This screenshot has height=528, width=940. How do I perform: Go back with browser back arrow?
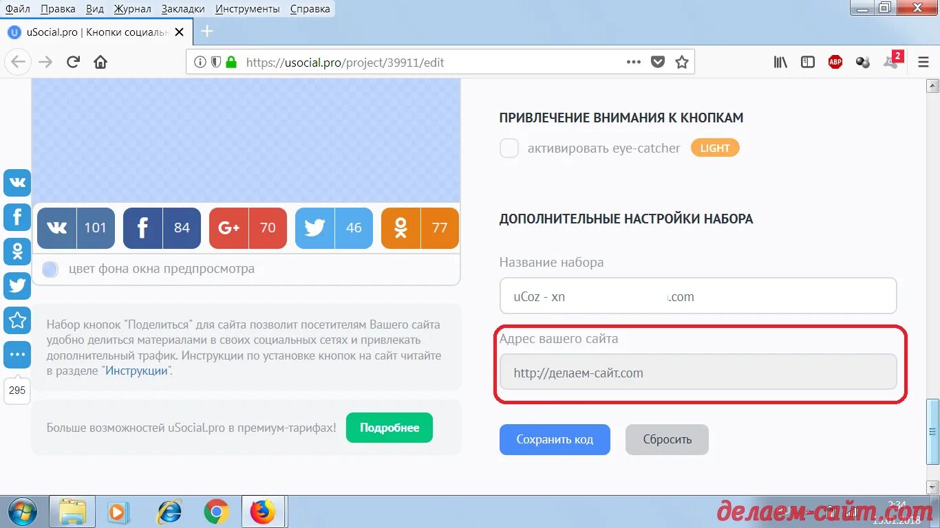pyautogui.click(x=18, y=62)
